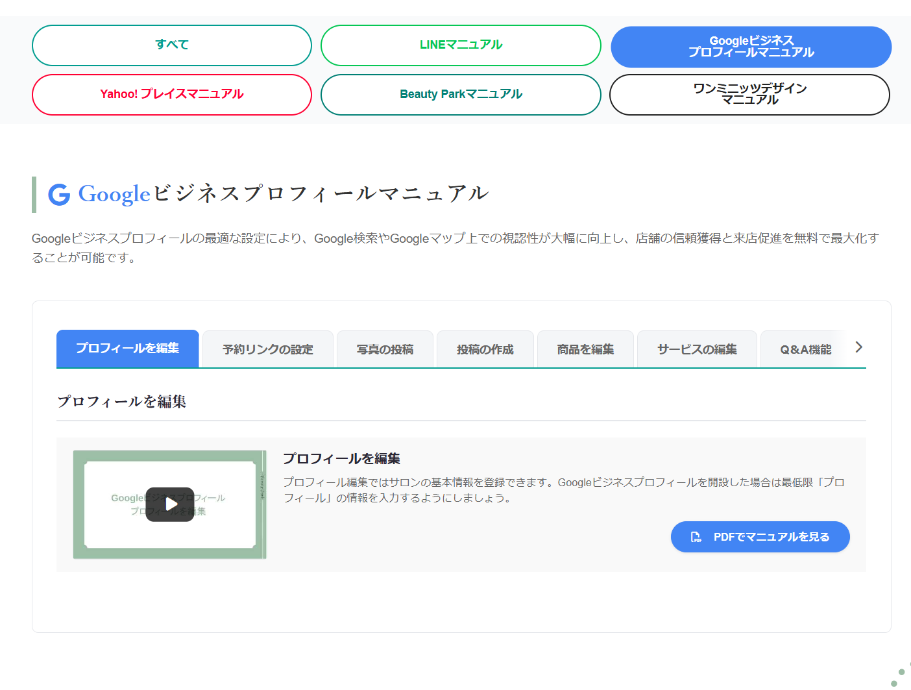The height and width of the screenshot is (690, 911).
Task: Open ワンミニッツデザインマニュアル category
Action: coord(749,95)
